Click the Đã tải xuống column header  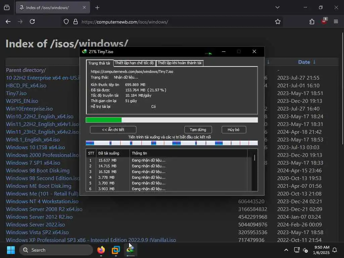(x=113, y=153)
